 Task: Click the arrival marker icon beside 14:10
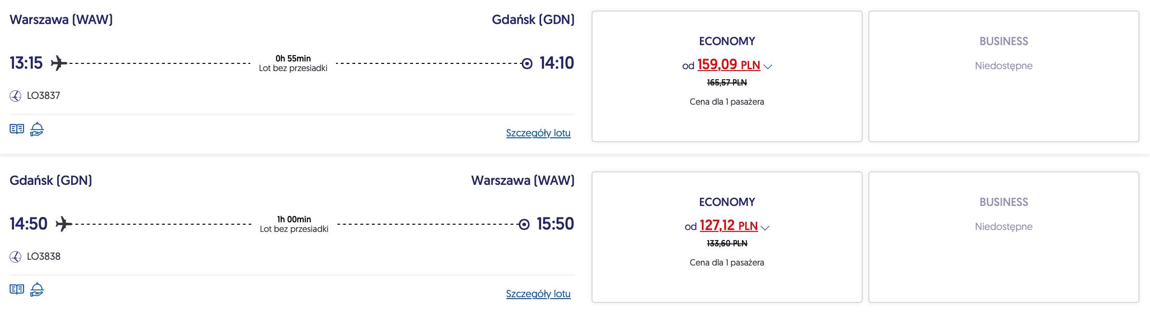(527, 63)
